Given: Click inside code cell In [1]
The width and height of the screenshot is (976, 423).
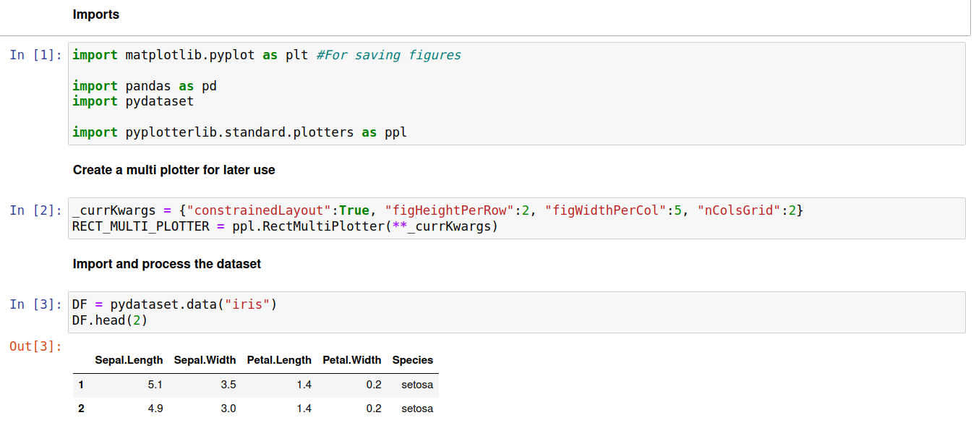Looking at the screenshot, I should (517, 93).
